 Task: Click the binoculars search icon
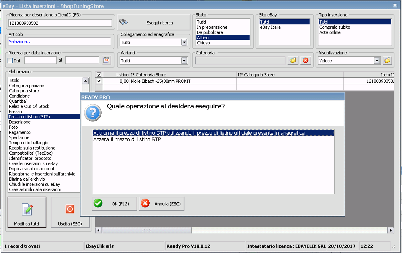(123, 22)
